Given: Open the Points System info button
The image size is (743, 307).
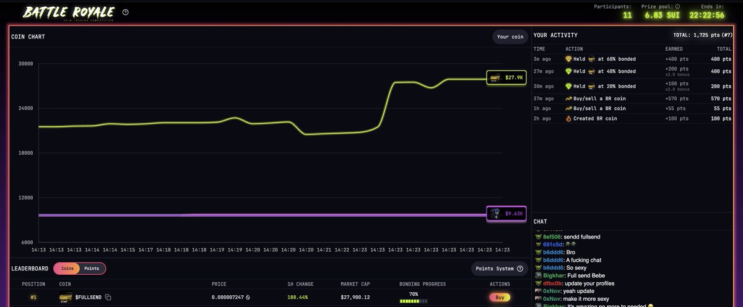Looking at the screenshot, I should (500, 269).
